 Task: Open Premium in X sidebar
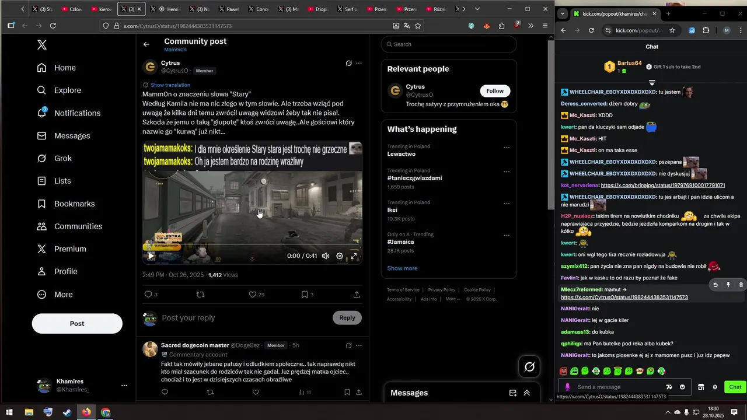[62, 249]
